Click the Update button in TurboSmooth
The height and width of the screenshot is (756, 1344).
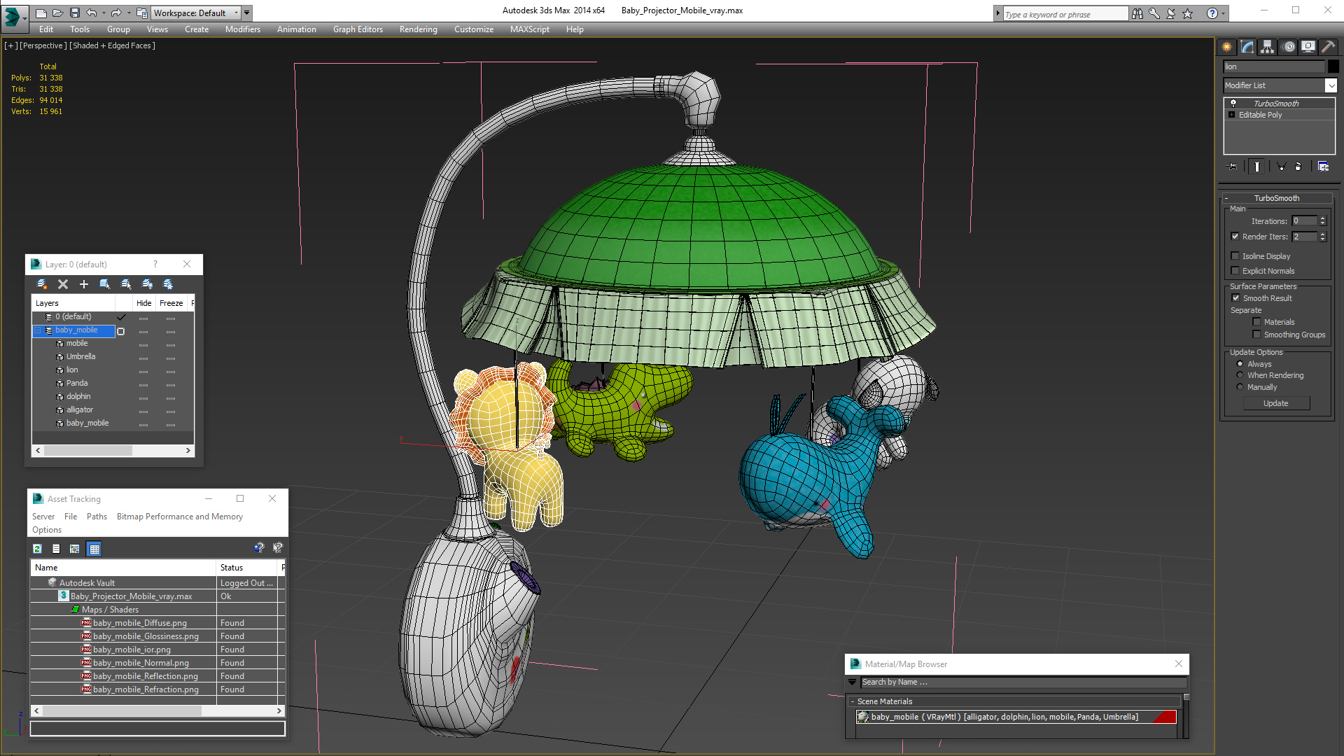[1275, 403]
